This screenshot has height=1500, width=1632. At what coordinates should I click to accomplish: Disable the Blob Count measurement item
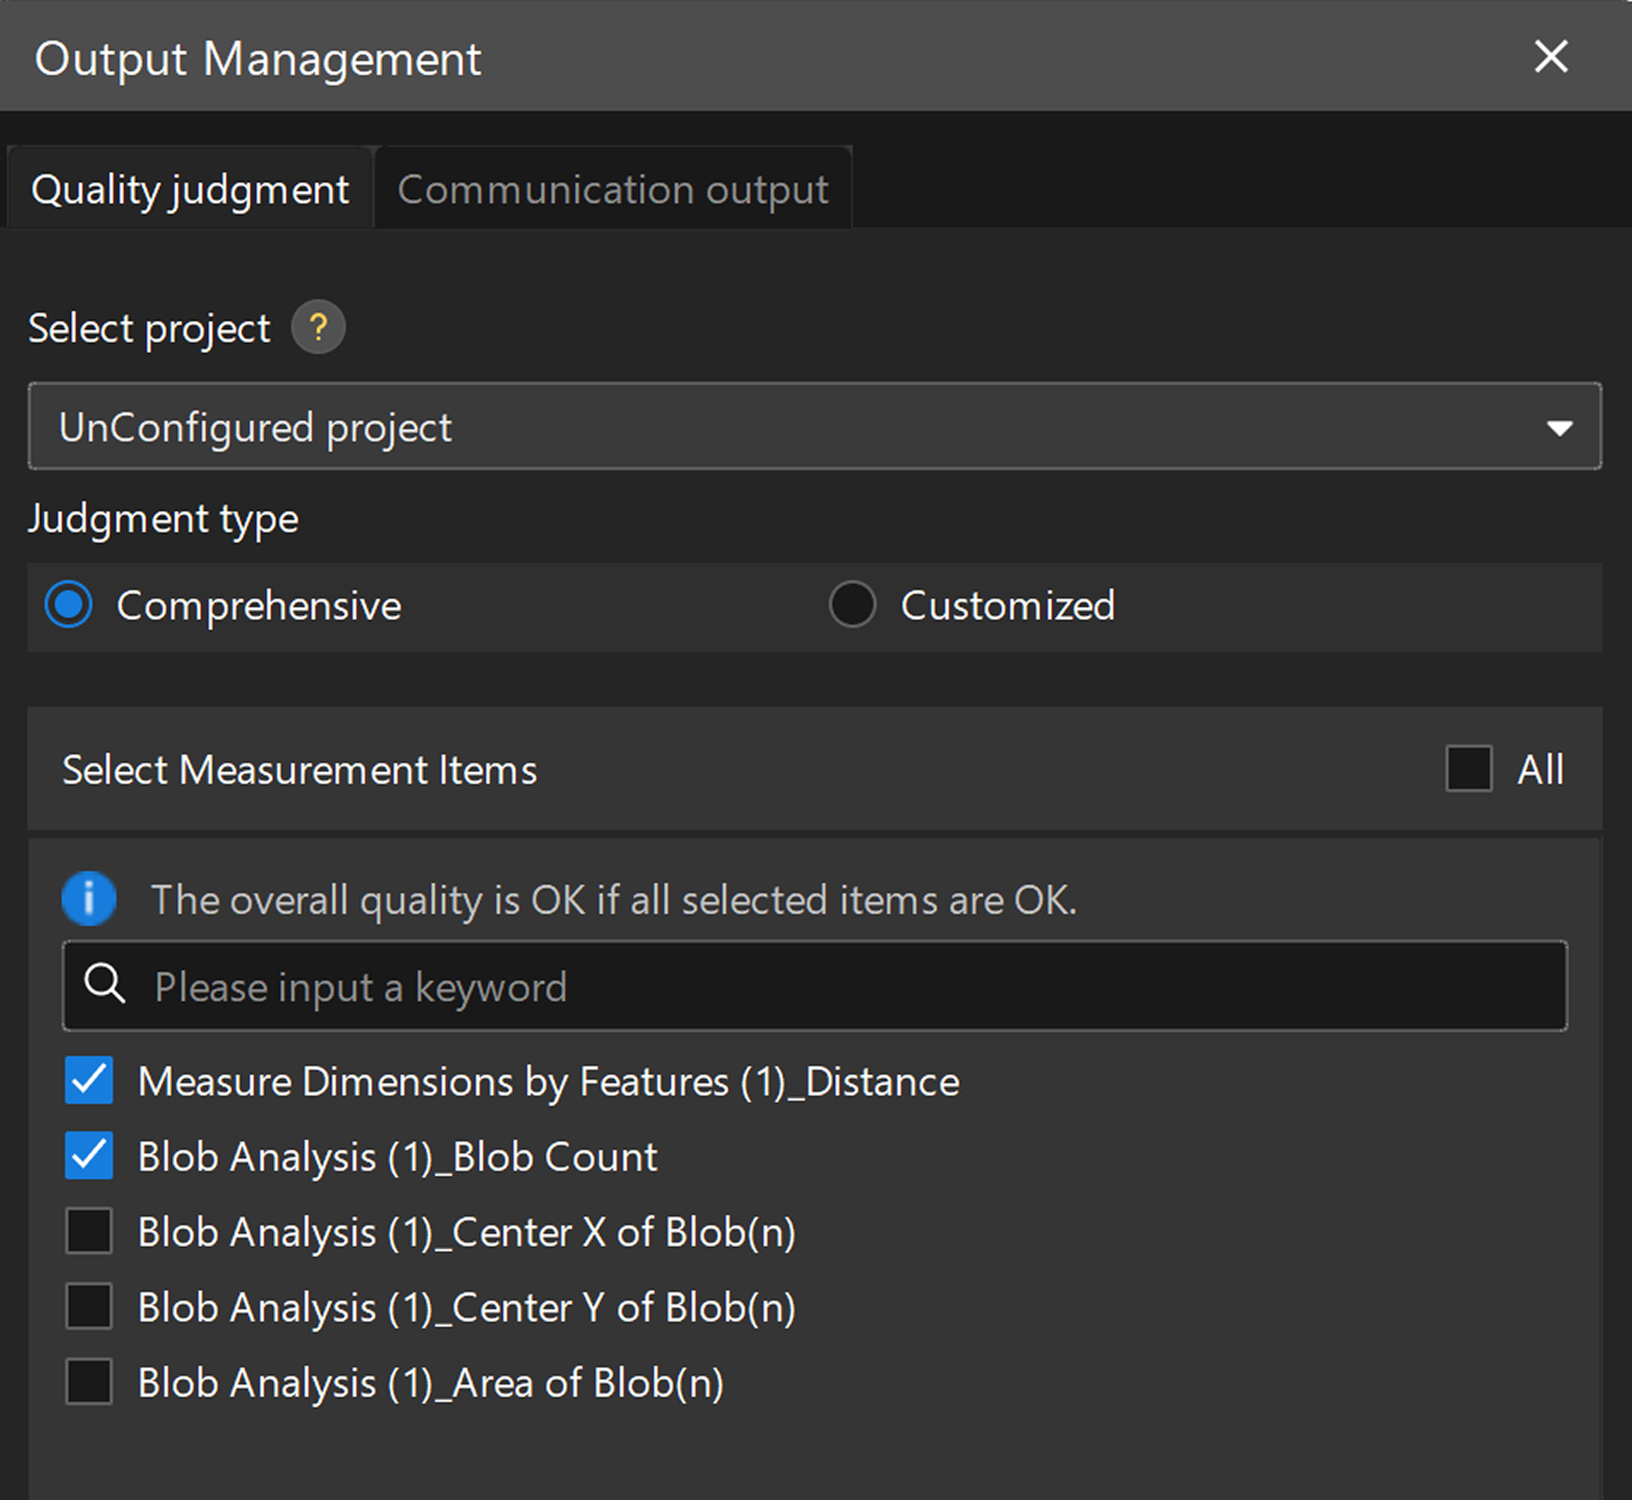89,1156
